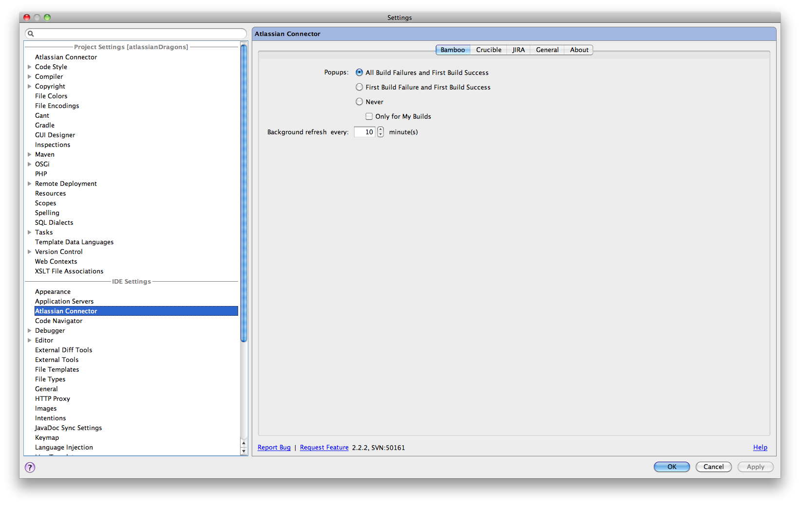Expand the Code Style tree node

[x=30, y=67]
